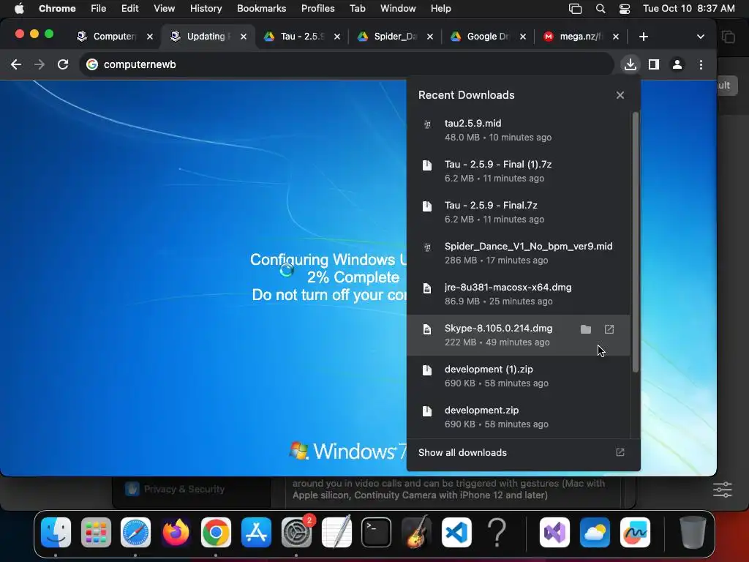The width and height of the screenshot is (749, 562).
Task: Open the profile avatar icon in Chrome
Action: [x=677, y=64]
